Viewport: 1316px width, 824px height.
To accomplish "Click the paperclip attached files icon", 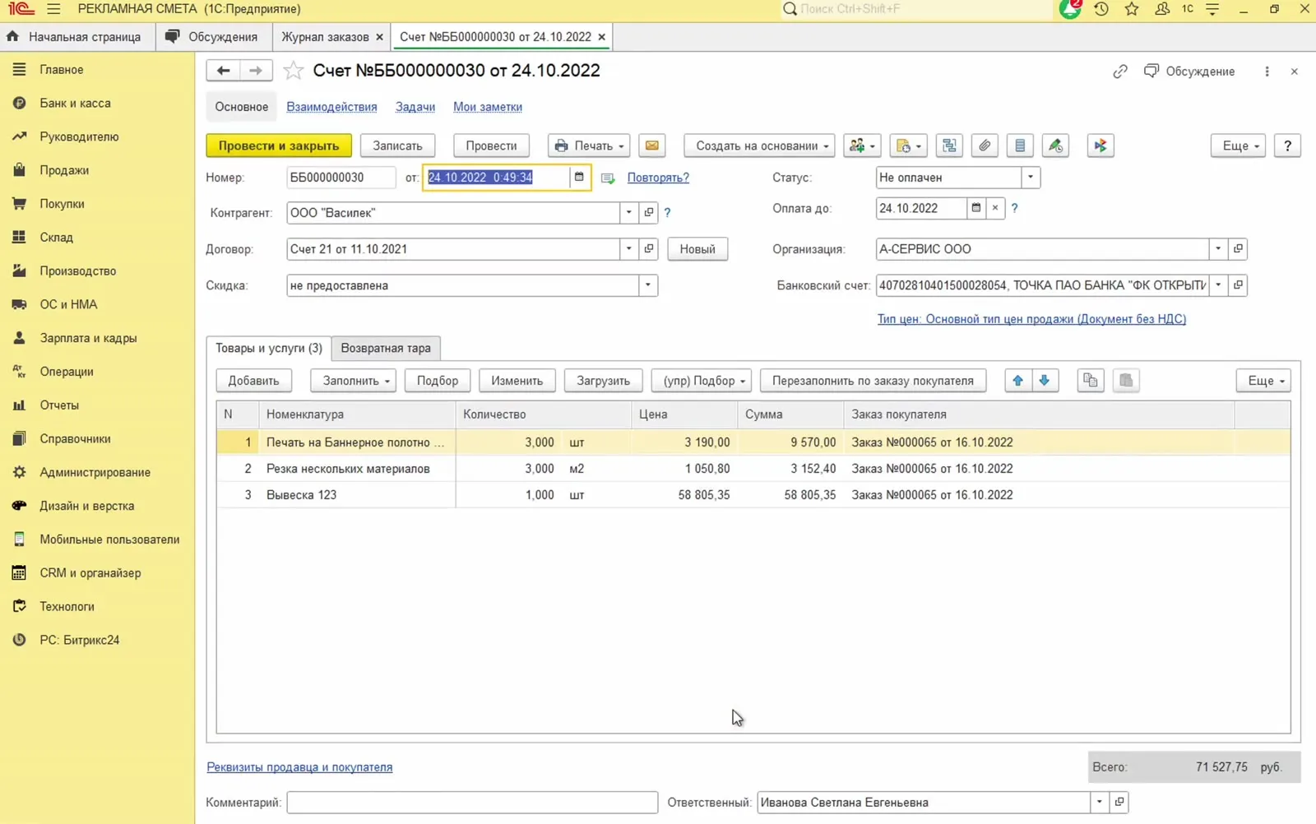I will (x=985, y=146).
